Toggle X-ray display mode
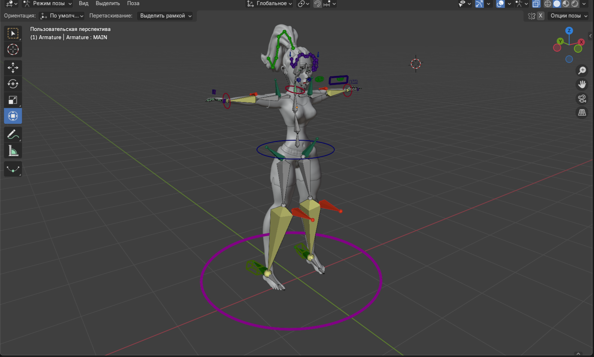Viewport: 594px width, 357px height. (x=536, y=4)
